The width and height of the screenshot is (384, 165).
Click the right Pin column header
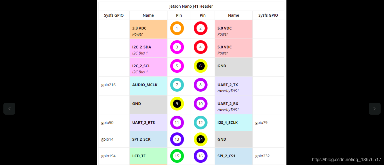(x=203, y=15)
